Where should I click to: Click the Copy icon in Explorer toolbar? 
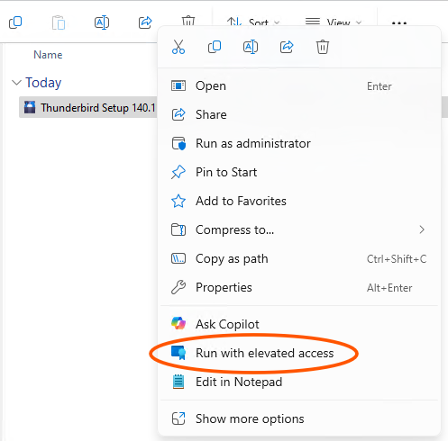(x=15, y=22)
